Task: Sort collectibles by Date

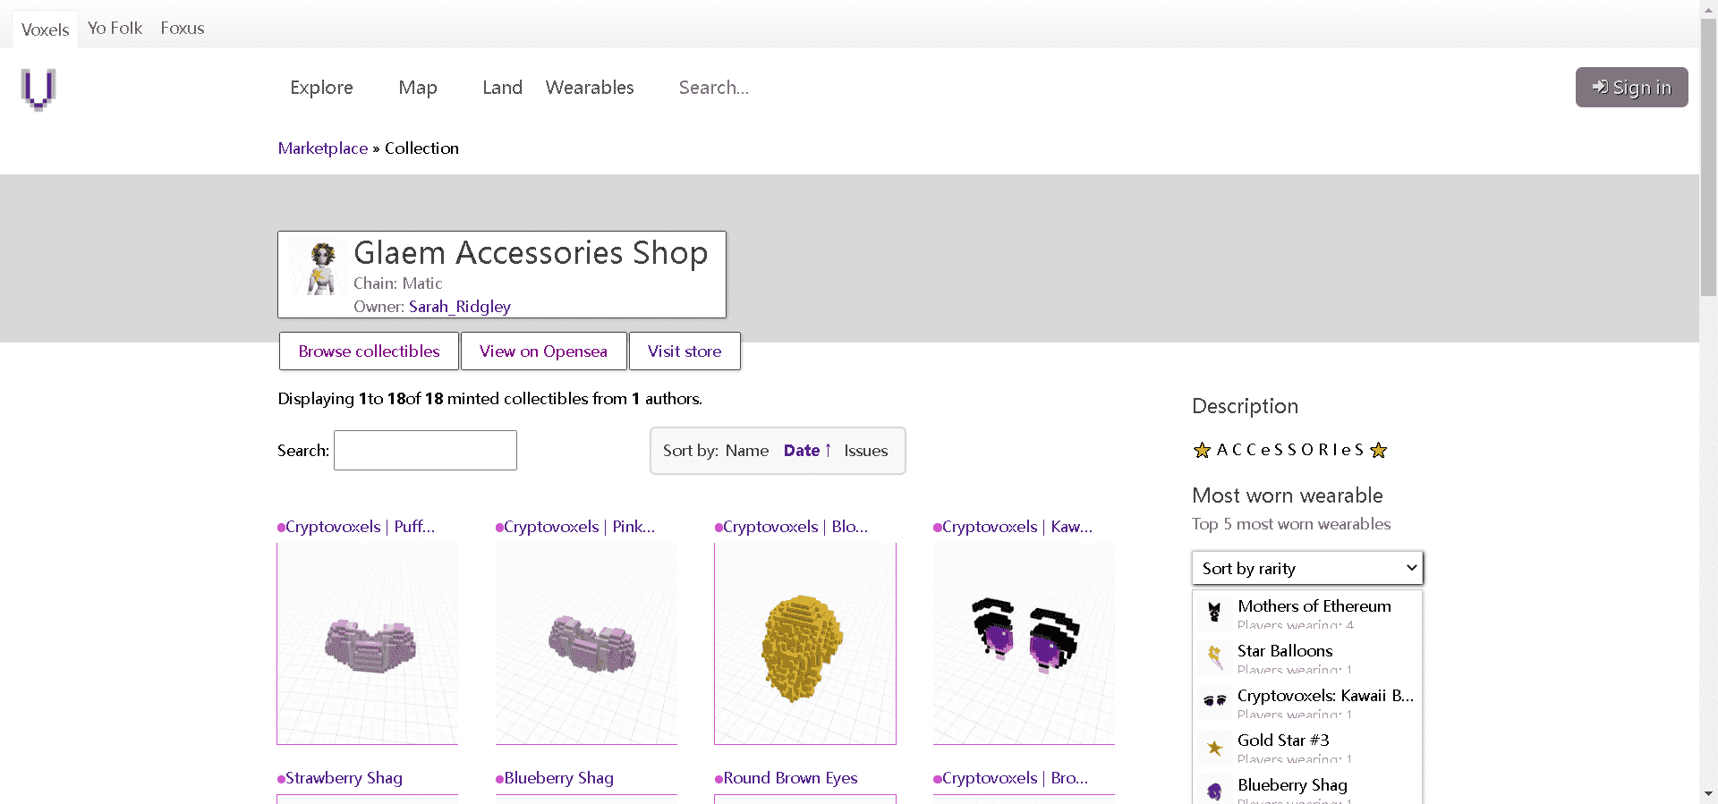Action: [807, 451]
